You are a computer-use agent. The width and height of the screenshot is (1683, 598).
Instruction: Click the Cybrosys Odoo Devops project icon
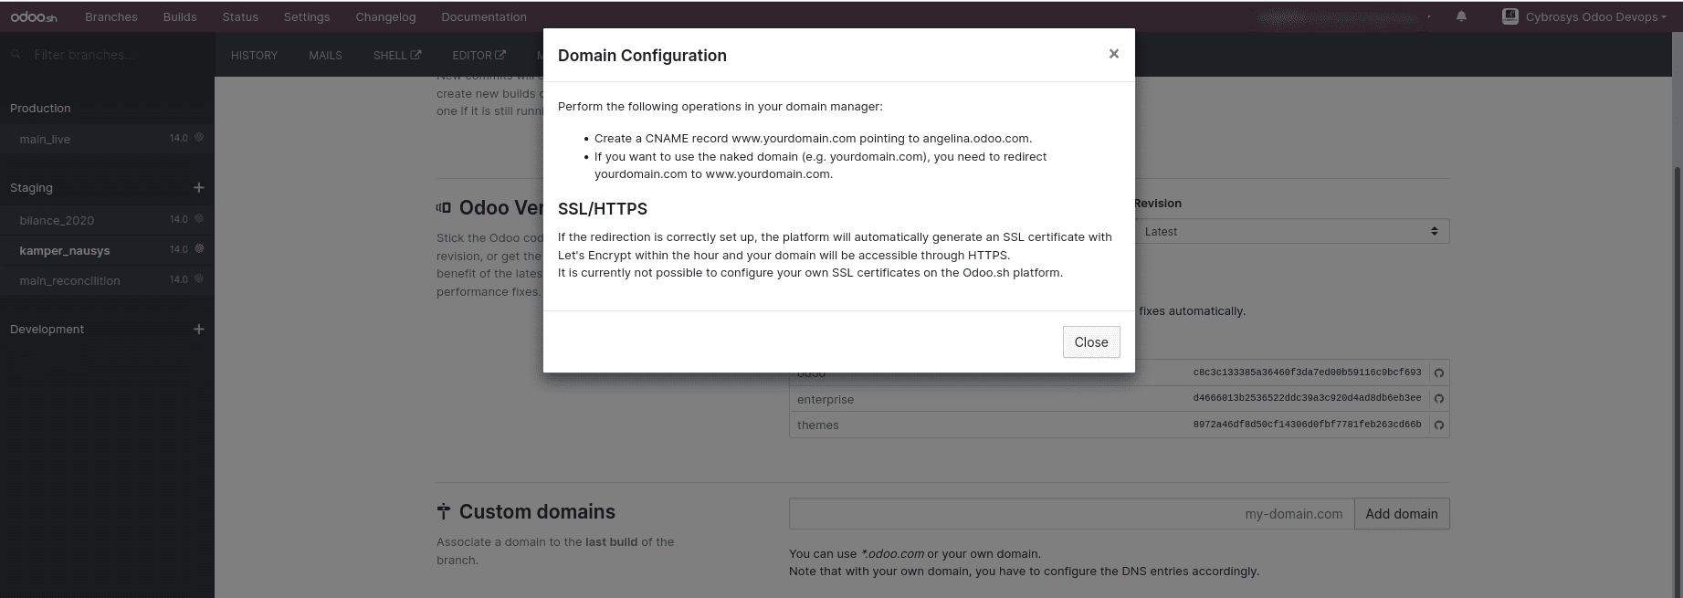[1510, 16]
